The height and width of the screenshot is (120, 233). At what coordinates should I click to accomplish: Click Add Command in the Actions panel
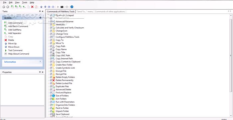click(x=15, y=23)
